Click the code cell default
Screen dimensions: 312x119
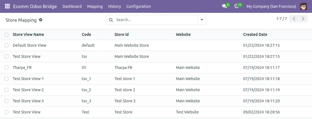point(88,45)
